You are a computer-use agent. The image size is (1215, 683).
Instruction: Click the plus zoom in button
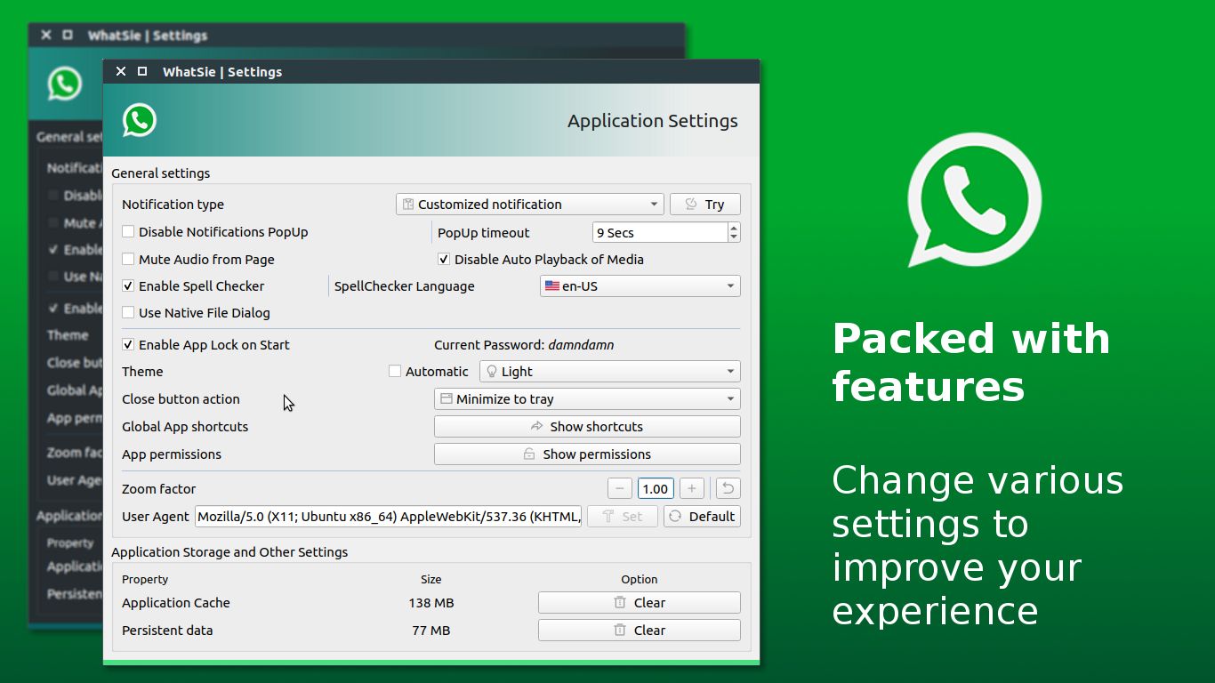[692, 488]
